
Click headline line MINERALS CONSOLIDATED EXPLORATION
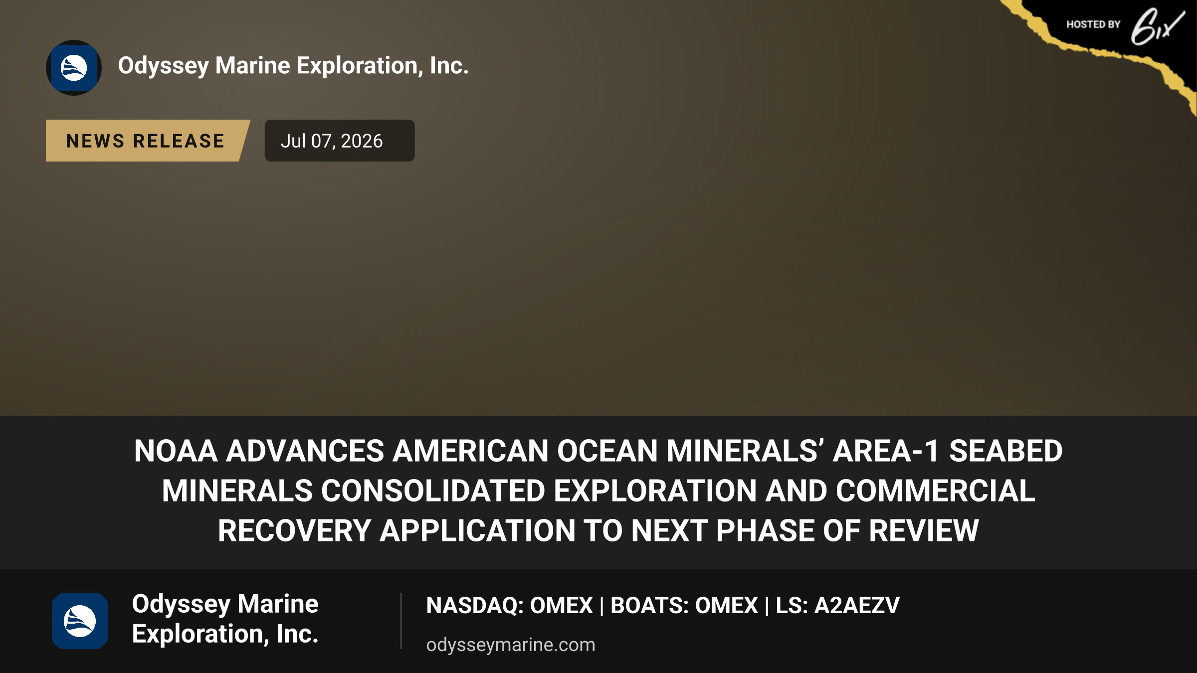(x=598, y=491)
